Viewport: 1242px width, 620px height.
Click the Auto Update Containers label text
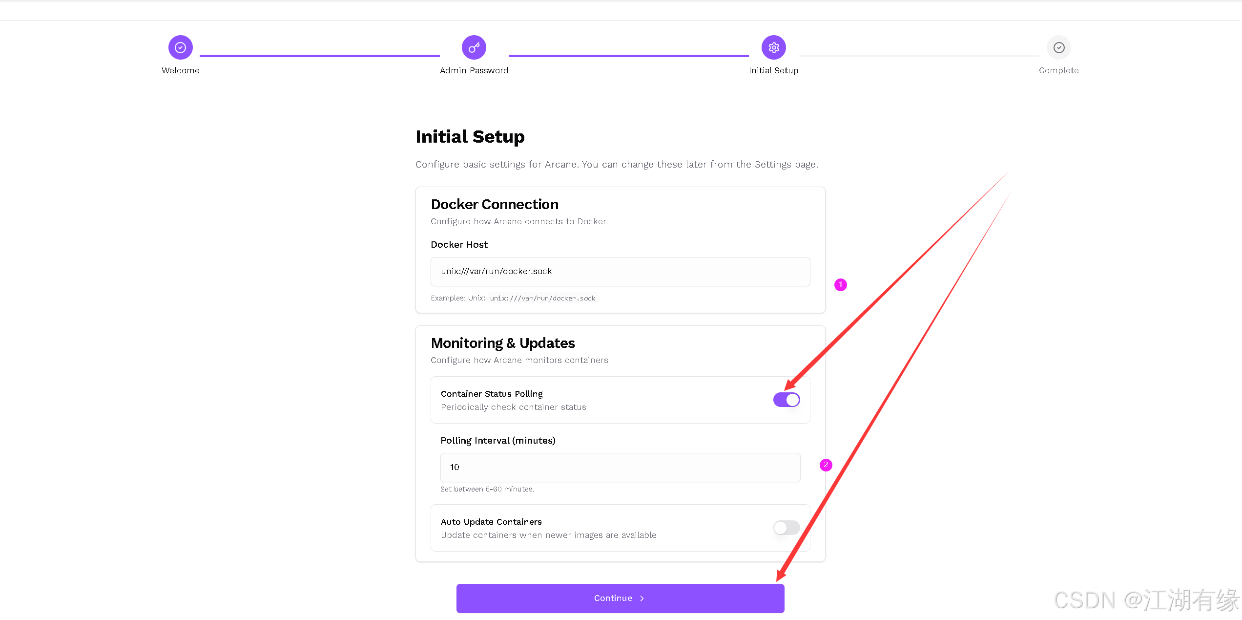coord(491,522)
